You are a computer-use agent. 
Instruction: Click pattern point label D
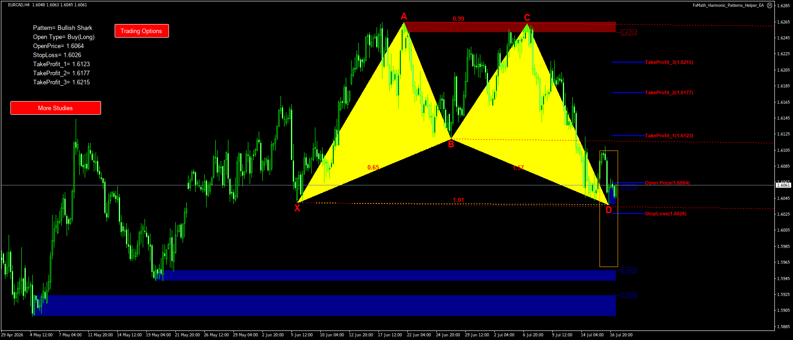[609, 210]
